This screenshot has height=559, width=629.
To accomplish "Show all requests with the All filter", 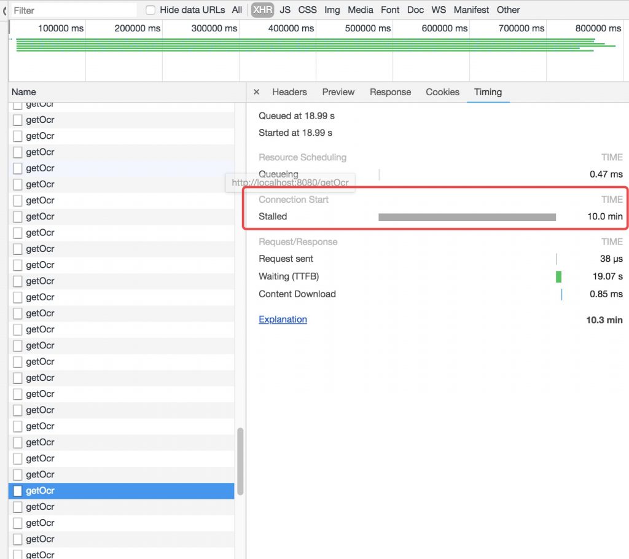I will [x=236, y=10].
